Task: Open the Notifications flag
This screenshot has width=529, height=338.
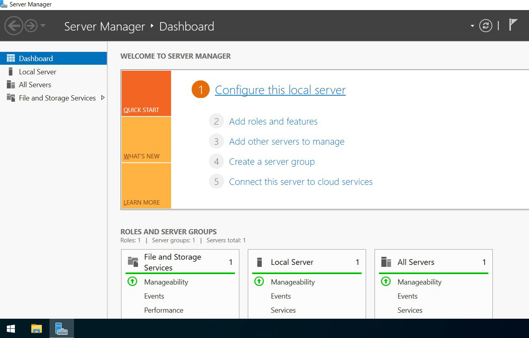Action: click(513, 25)
